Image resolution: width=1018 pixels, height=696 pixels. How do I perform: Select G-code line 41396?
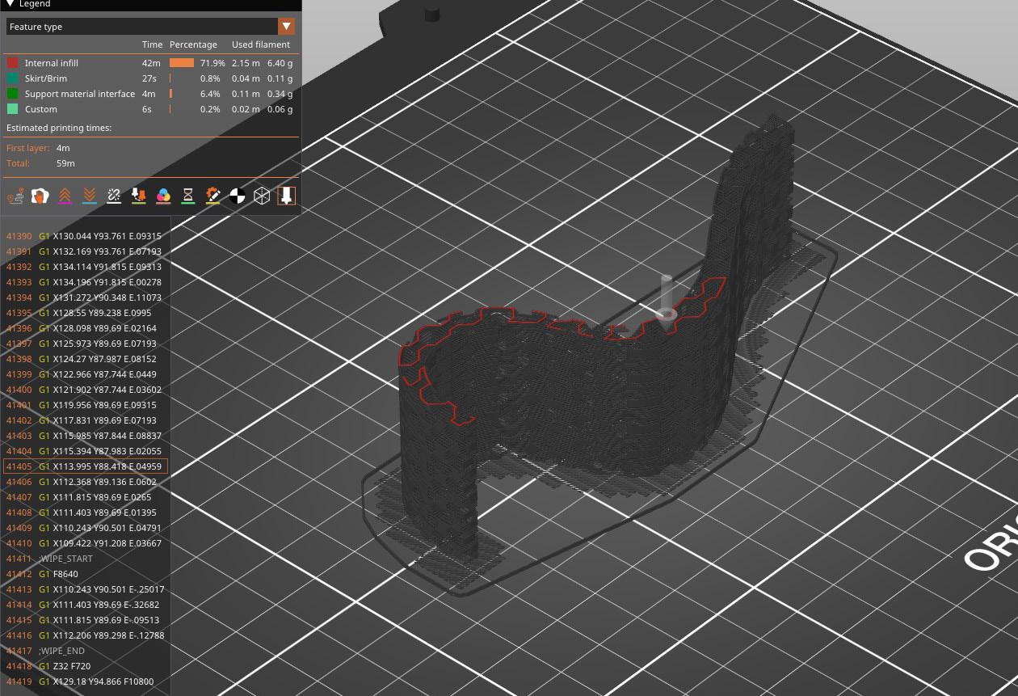pyautogui.click(x=85, y=328)
